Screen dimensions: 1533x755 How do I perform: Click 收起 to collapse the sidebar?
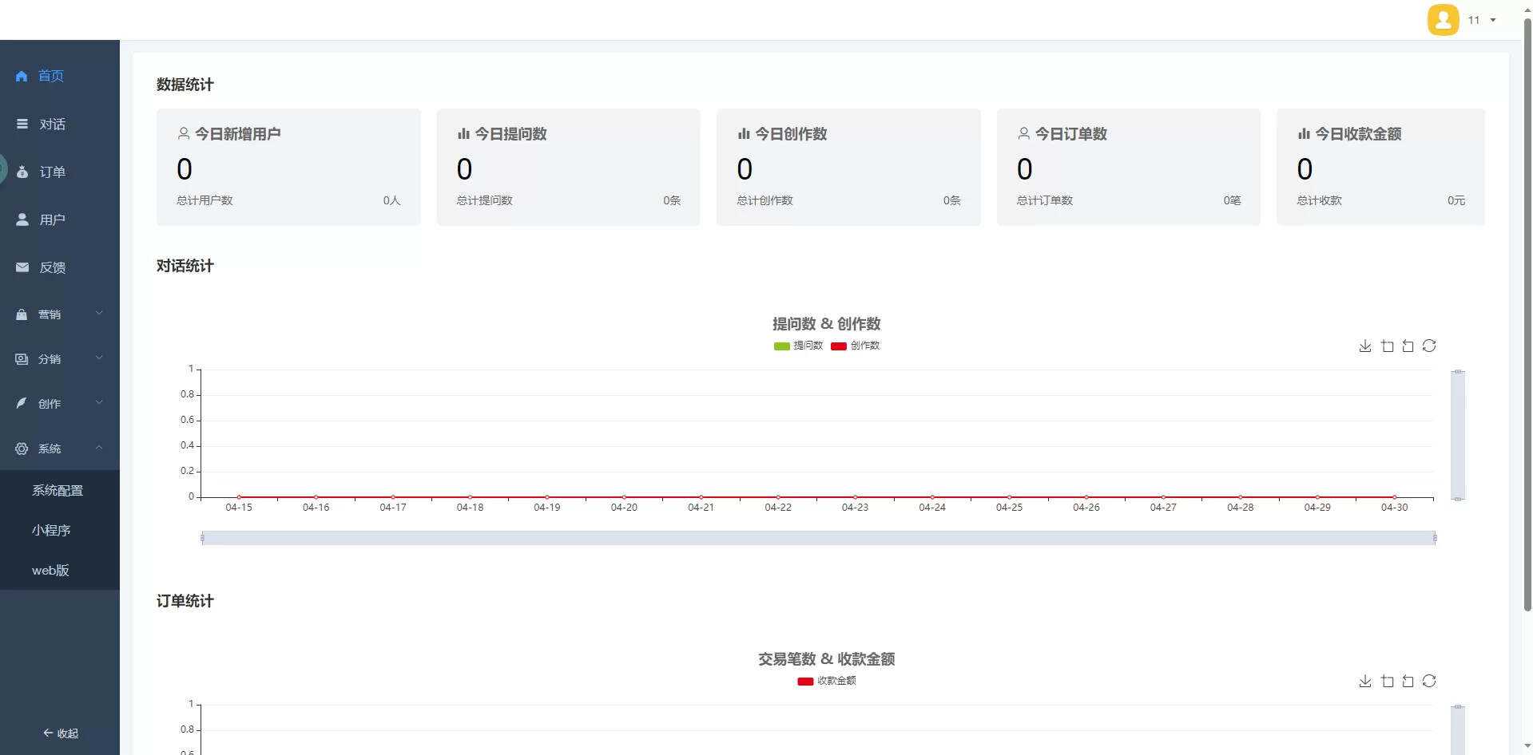[61, 733]
